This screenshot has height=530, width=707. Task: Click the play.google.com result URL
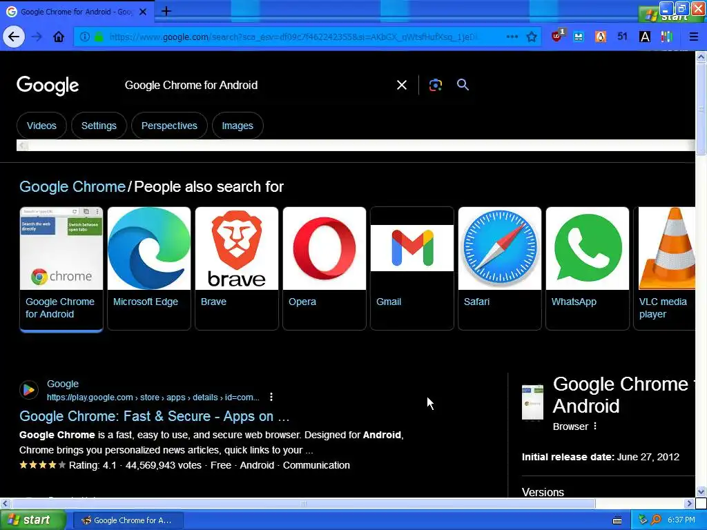(x=153, y=397)
